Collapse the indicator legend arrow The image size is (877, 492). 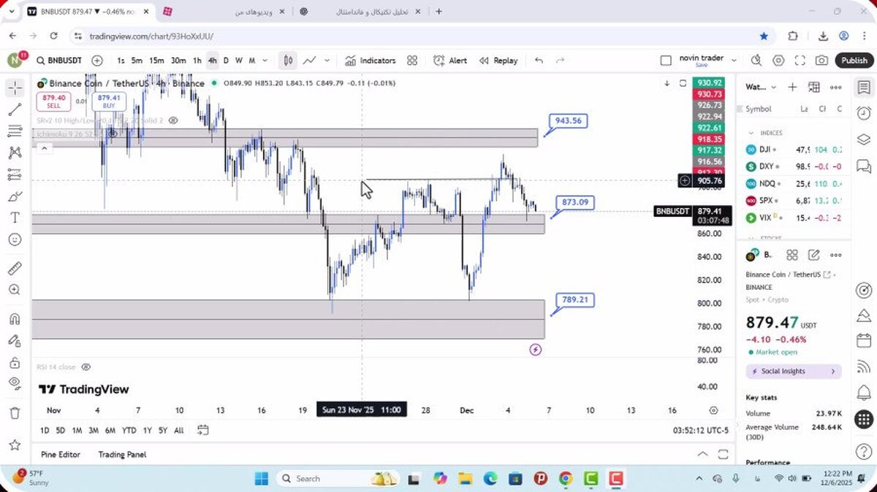click(x=44, y=148)
